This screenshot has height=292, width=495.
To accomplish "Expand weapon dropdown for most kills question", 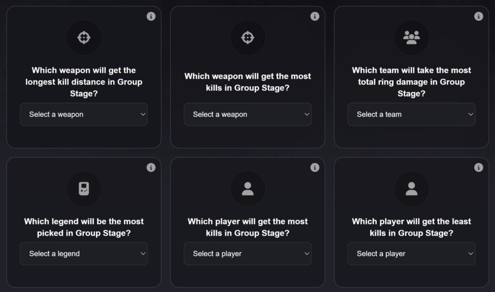I will tap(247, 115).
